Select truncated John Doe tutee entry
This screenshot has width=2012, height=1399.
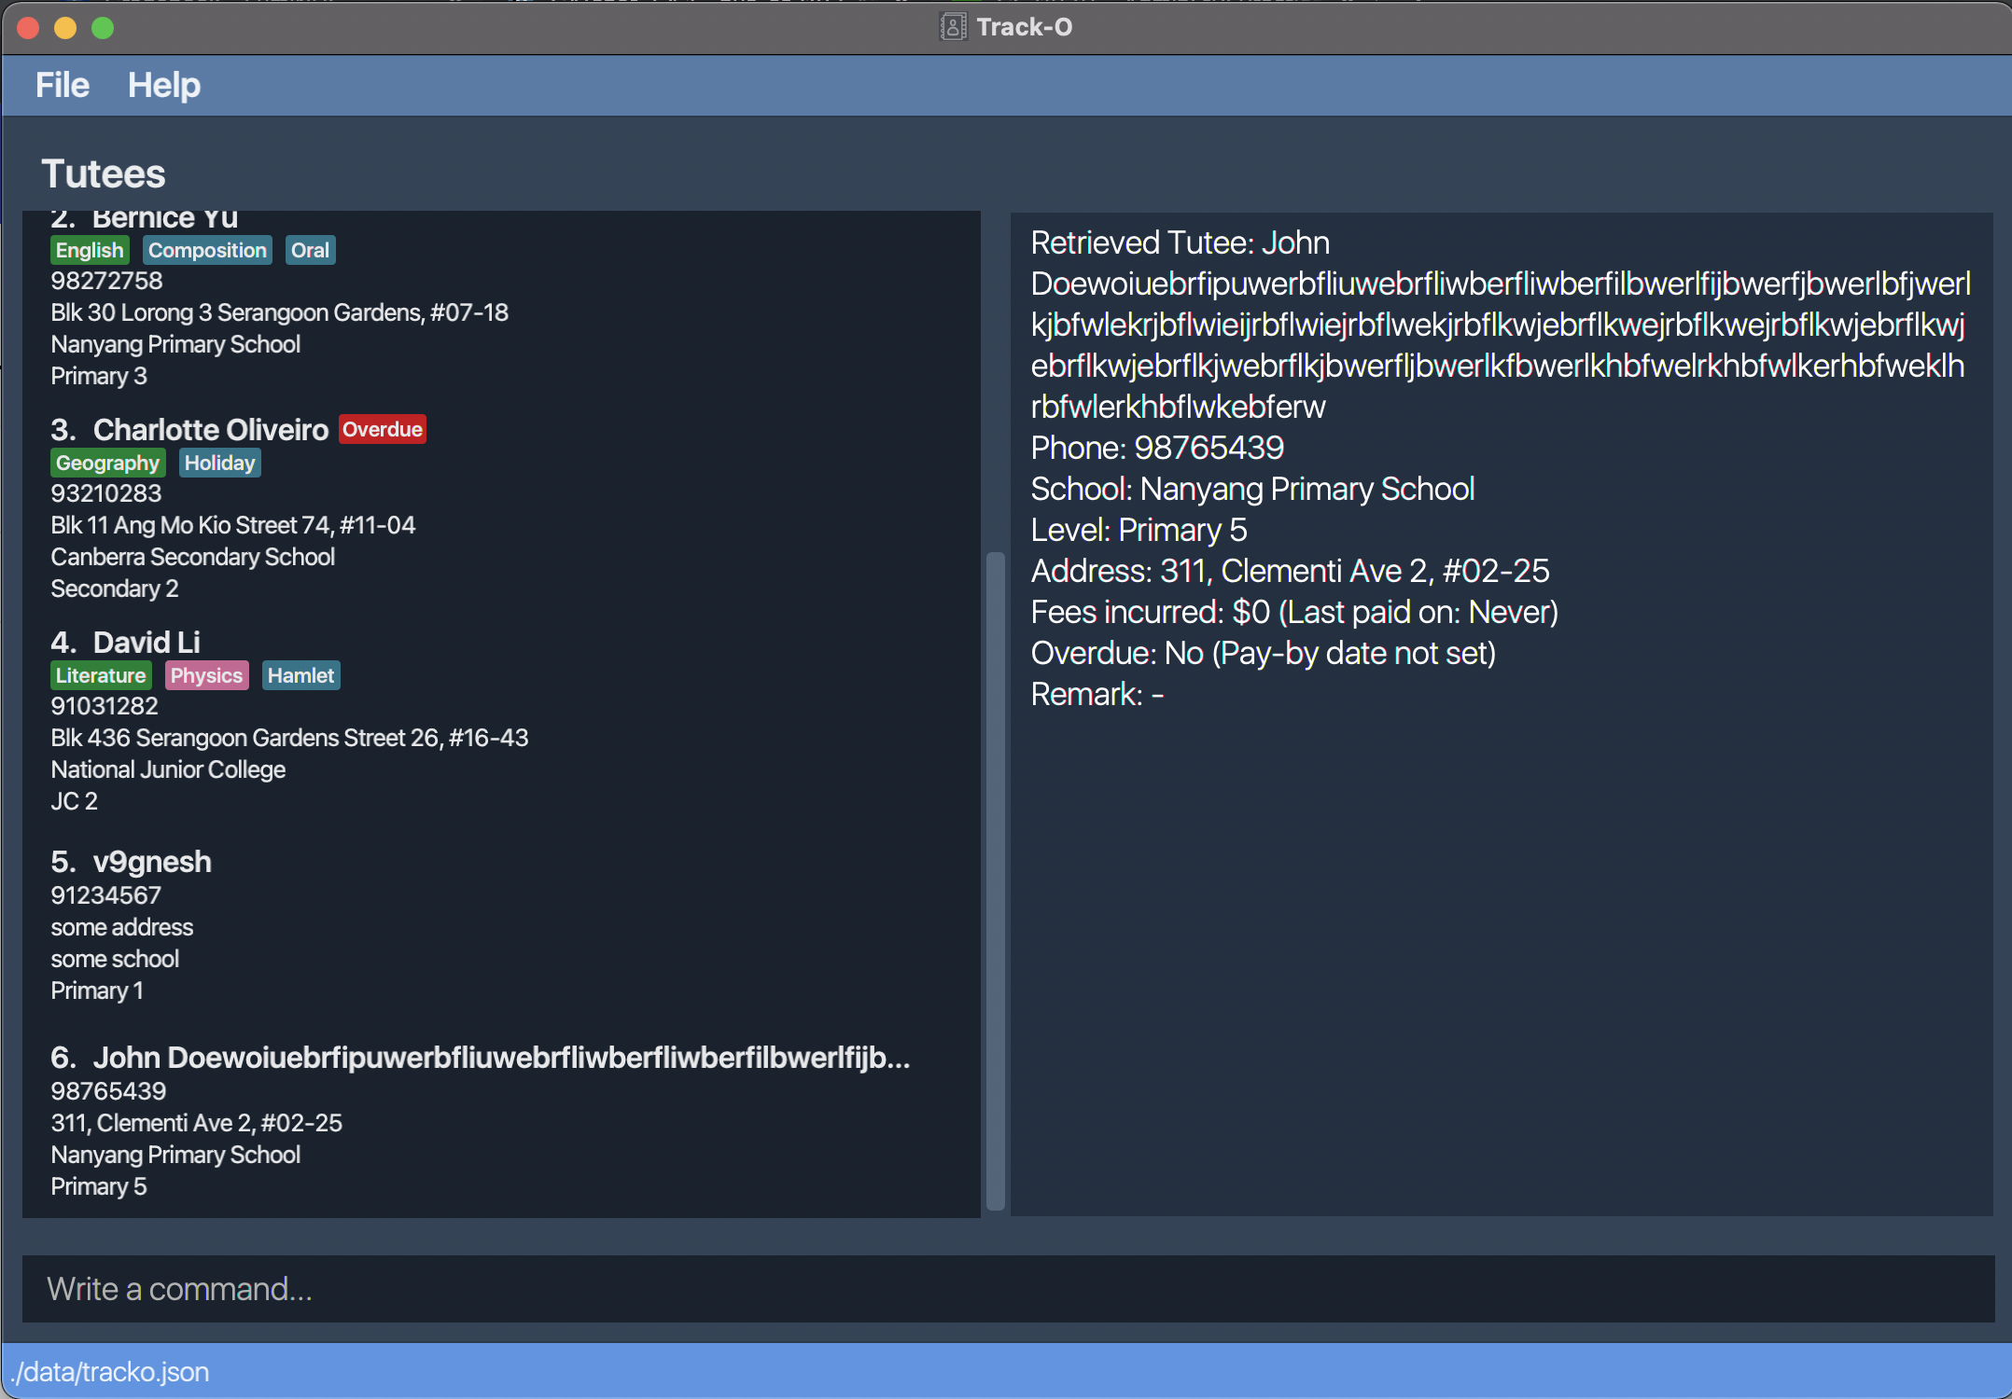click(x=500, y=1058)
